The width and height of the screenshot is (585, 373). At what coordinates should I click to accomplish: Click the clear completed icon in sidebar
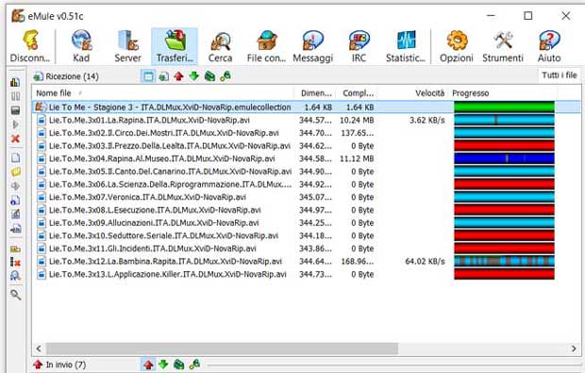tap(15, 262)
